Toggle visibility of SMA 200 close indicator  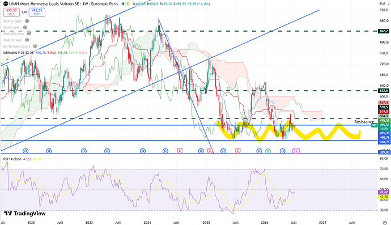click(x=29, y=33)
